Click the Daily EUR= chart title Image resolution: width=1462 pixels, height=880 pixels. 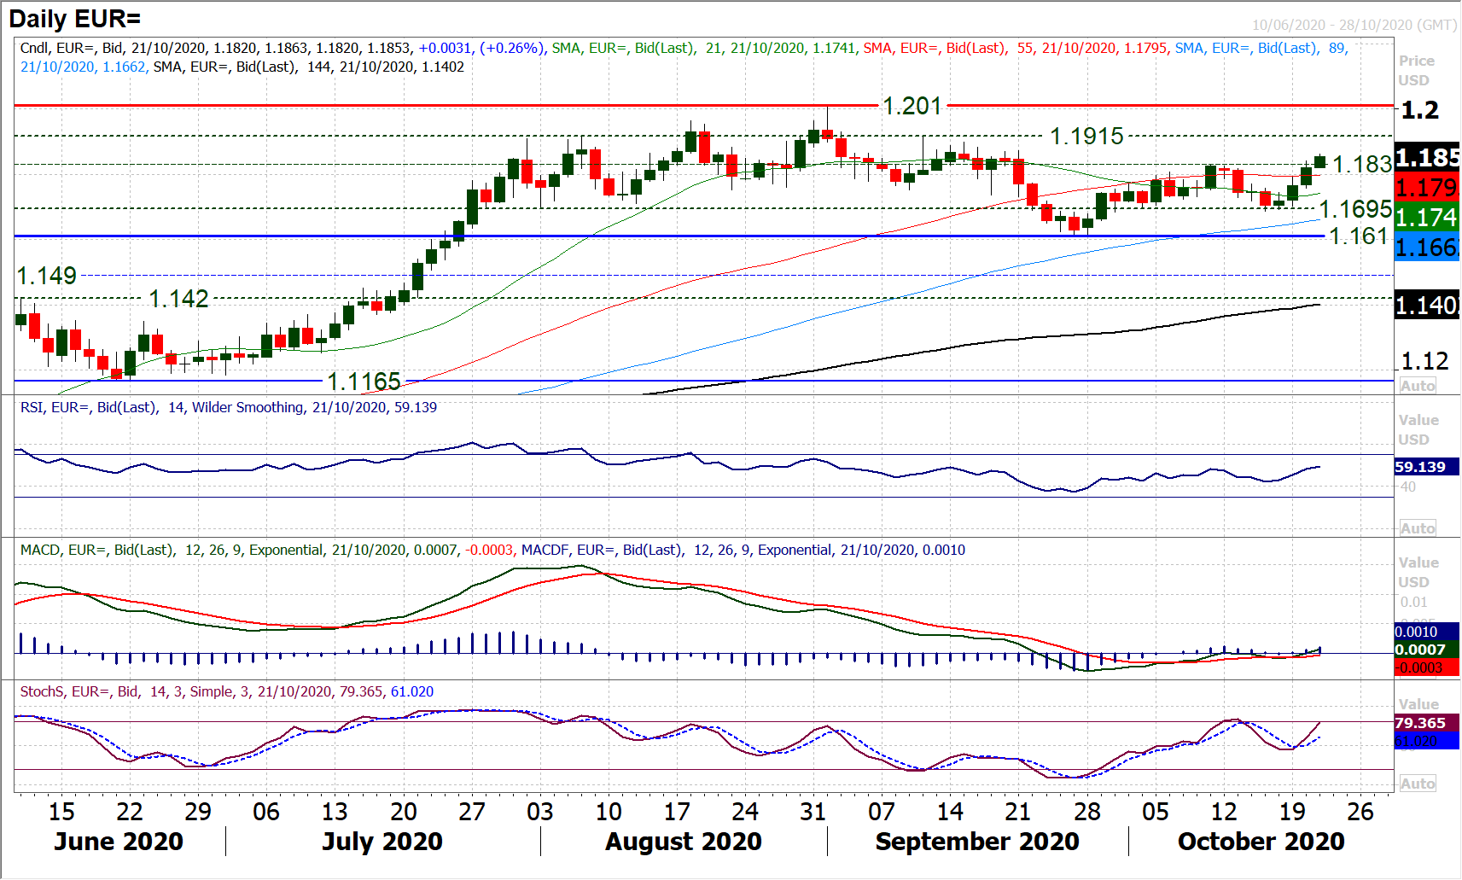[75, 18]
